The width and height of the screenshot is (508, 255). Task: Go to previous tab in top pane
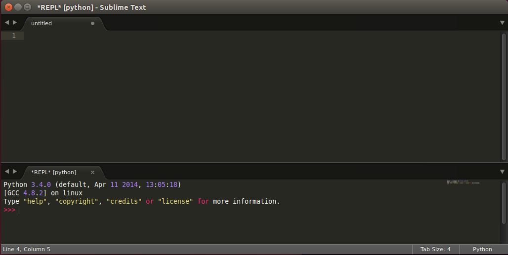click(x=7, y=22)
